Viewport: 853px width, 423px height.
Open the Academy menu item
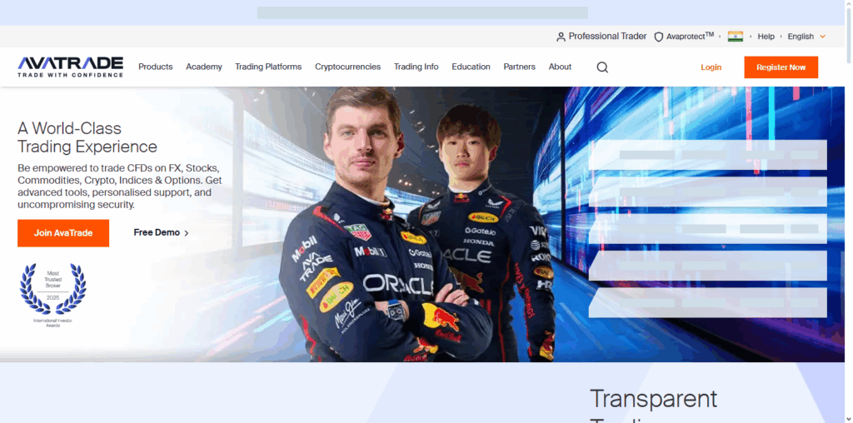(x=204, y=67)
